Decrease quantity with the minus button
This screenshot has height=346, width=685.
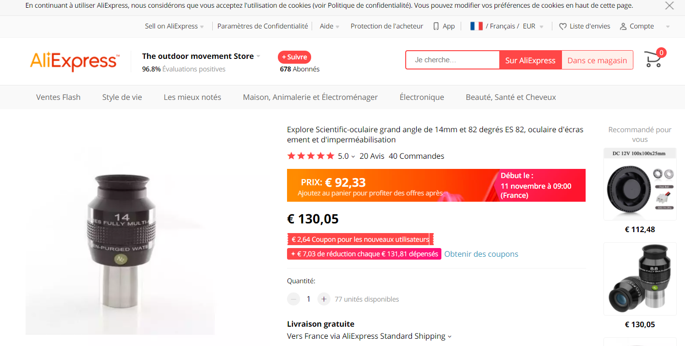(x=293, y=299)
